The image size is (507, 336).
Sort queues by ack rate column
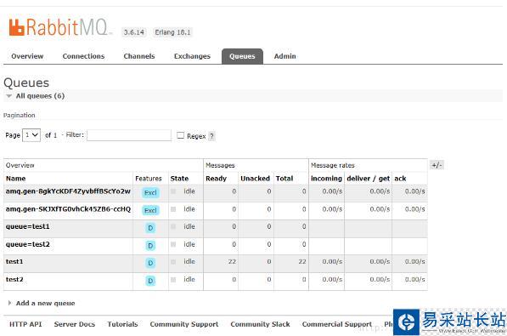[x=400, y=179]
